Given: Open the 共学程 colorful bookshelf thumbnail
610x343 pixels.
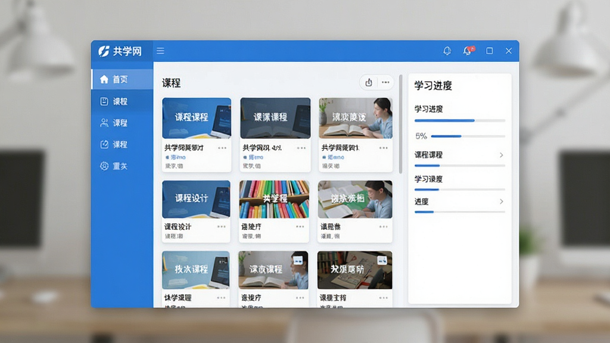Looking at the screenshot, I should point(274,199).
